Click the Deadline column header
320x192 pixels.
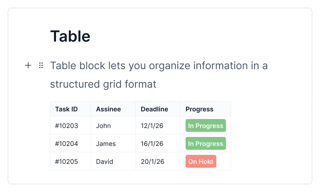[x=155, y=109]
